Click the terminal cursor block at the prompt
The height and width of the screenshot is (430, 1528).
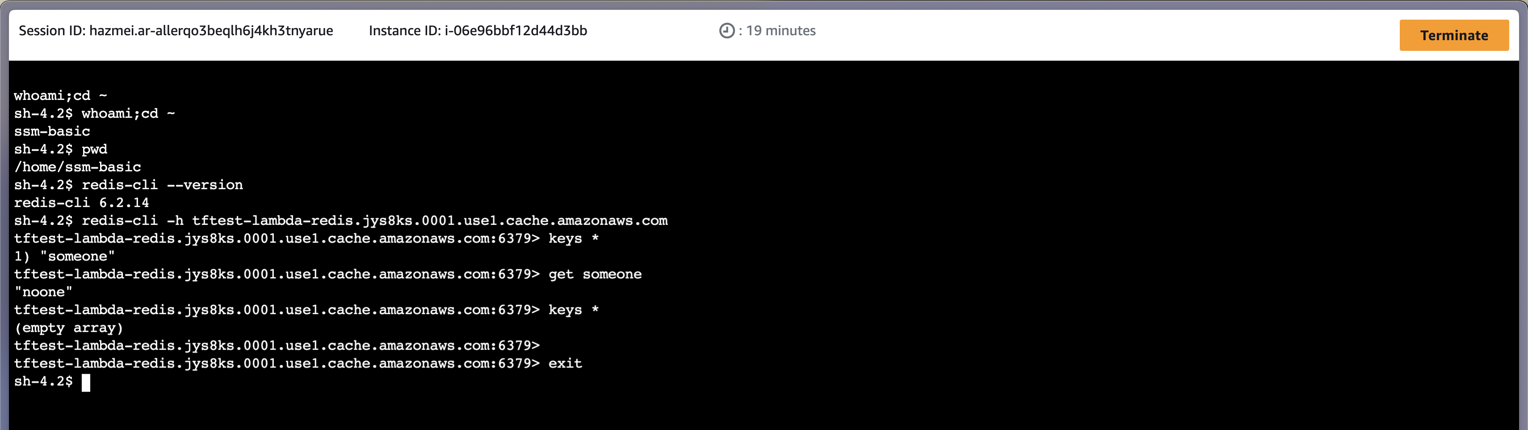[x=86, y=383]
